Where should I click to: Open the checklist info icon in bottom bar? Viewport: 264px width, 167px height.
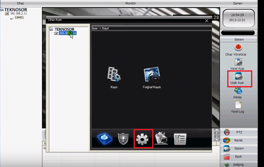180,139
